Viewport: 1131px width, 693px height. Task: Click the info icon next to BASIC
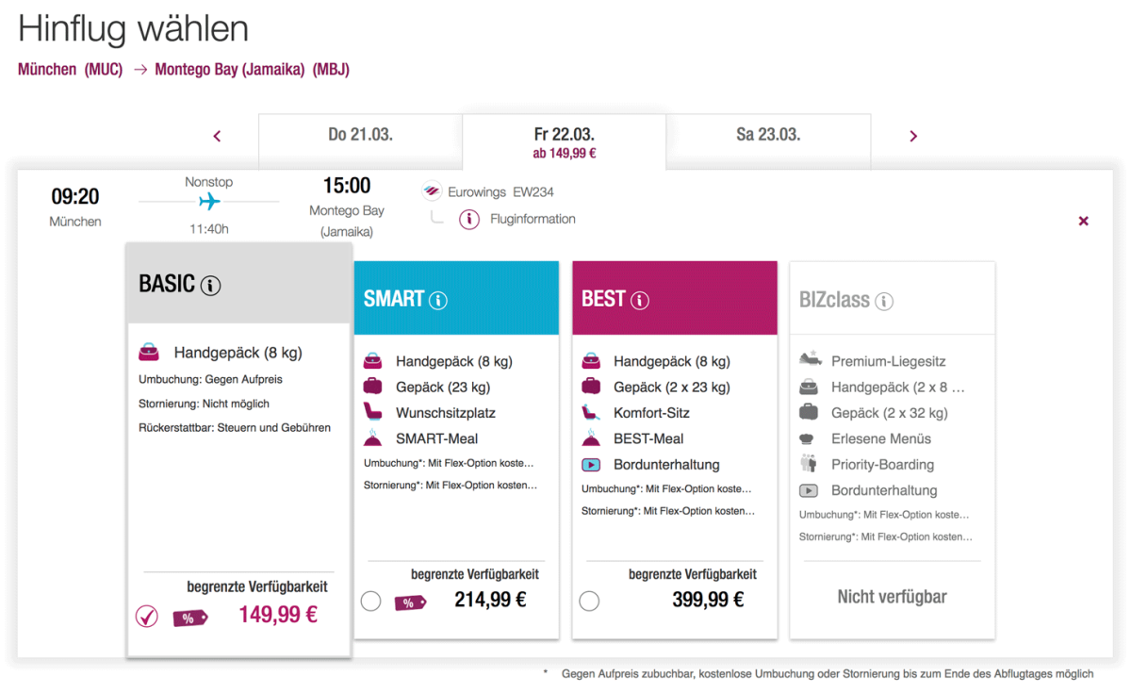[x=211, y=285]
